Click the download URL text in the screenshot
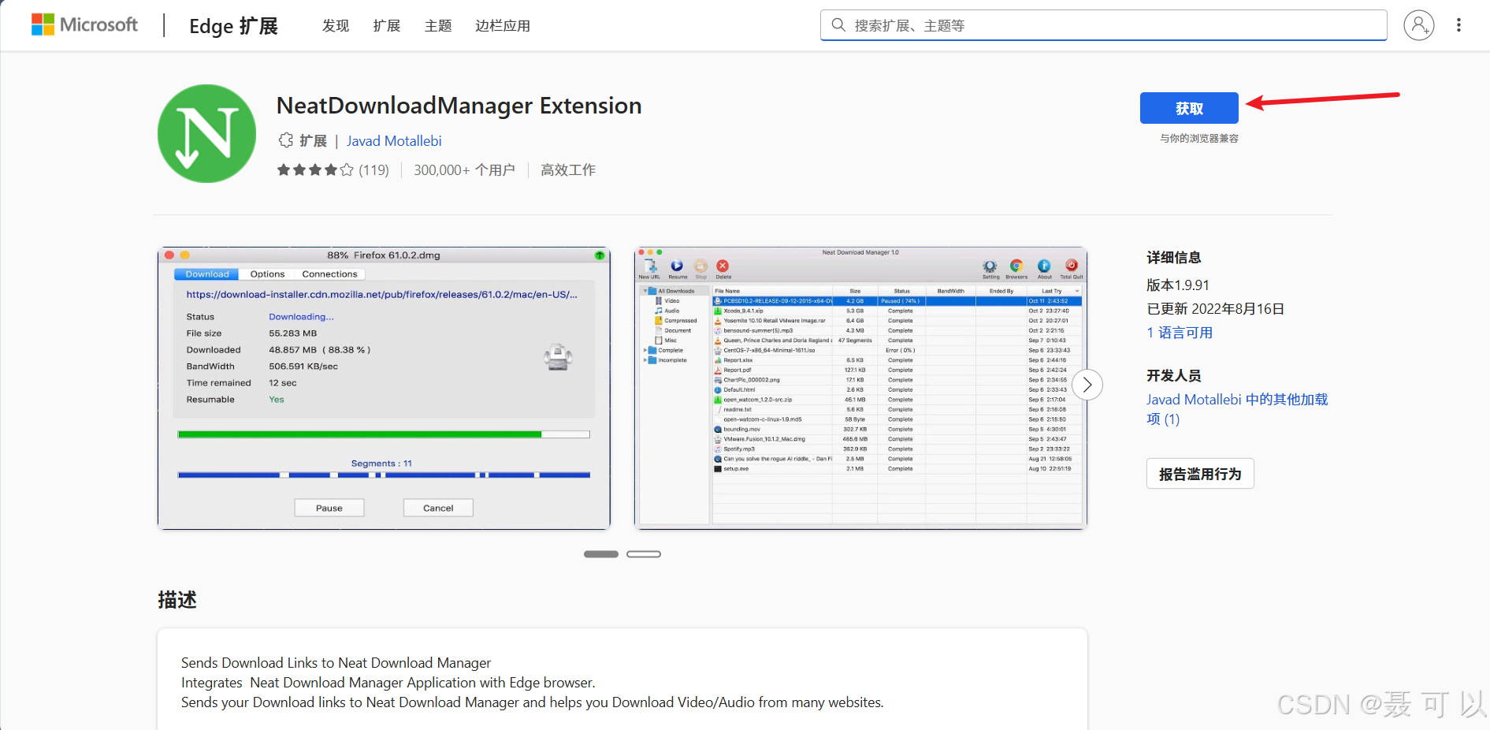 pyautogui.click(x=382, y=295)
